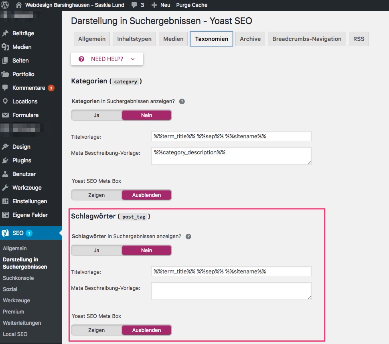Switch Schlagwörter search visibility to Ja
This screenshot has width=389, height=344.
pyautogui.click(x=96, y=250)
